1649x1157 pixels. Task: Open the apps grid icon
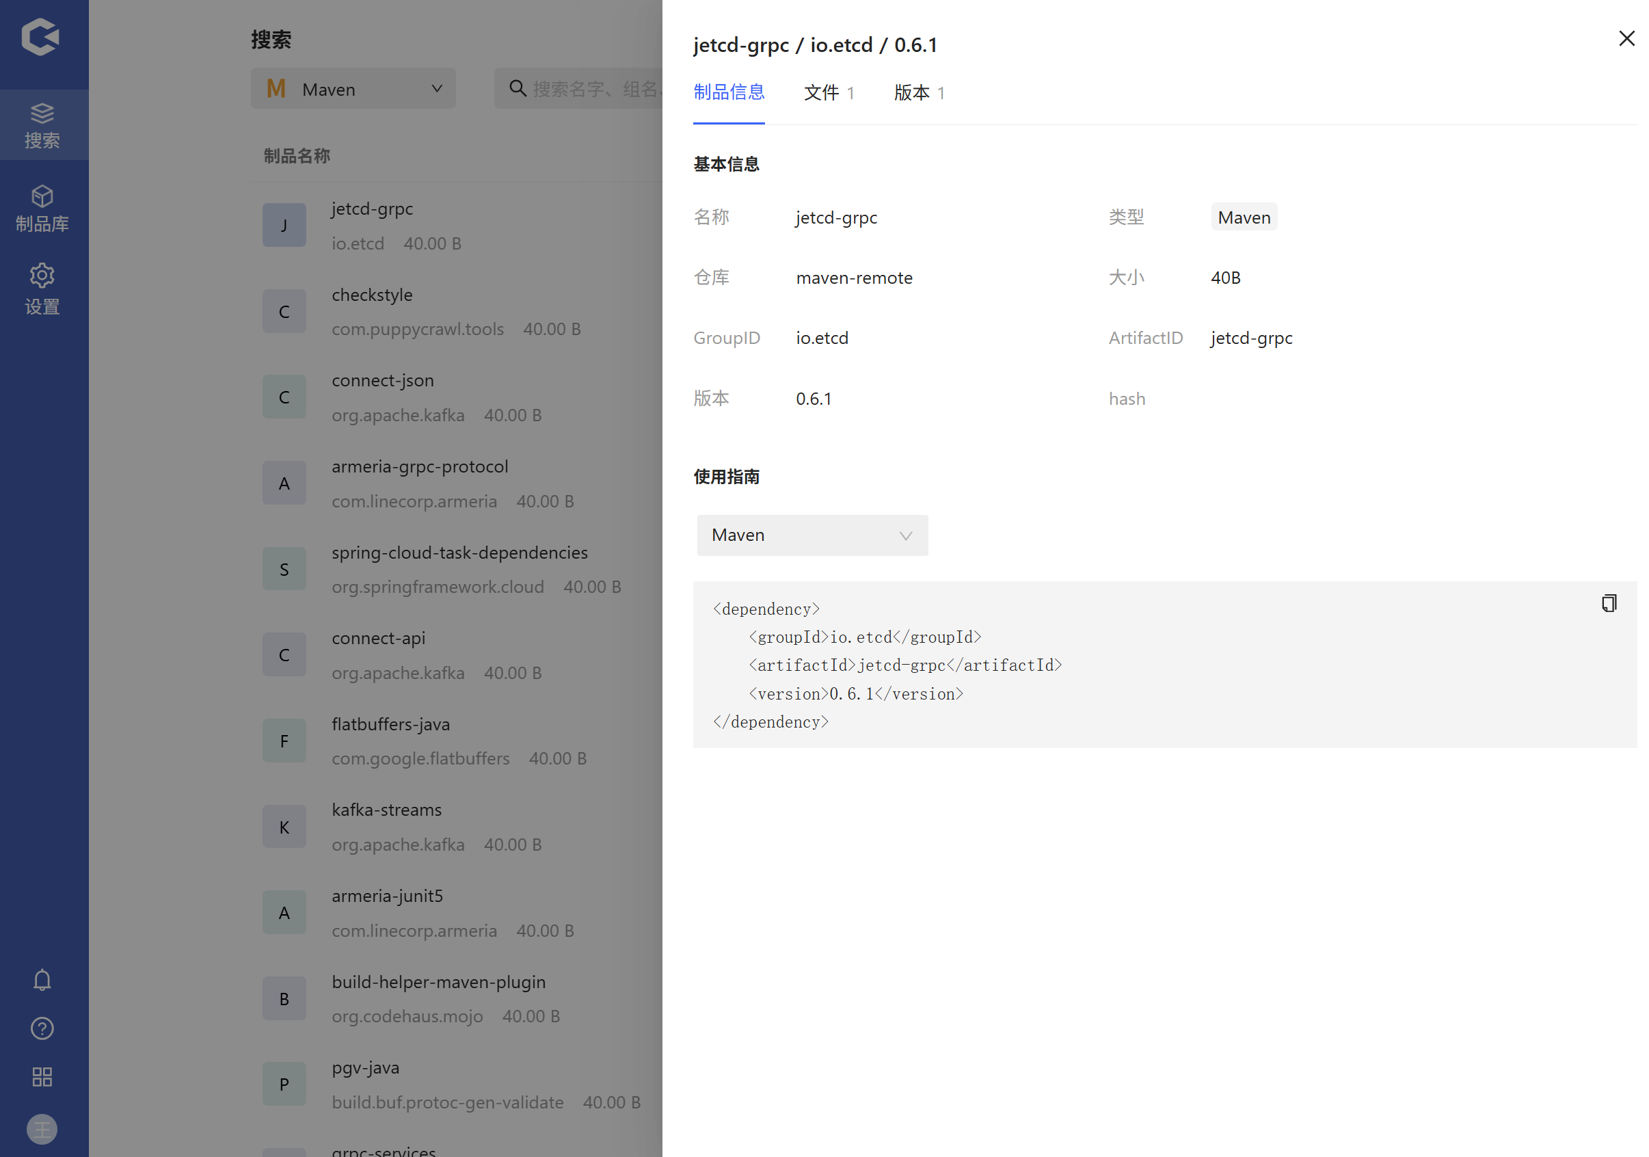[x=42, y=1076]
